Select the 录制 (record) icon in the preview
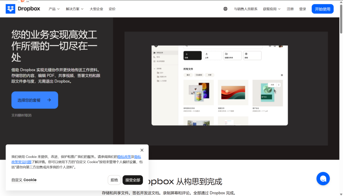Image resolution: width=343 pixels, height=196 pixels. tap(246, 53)
